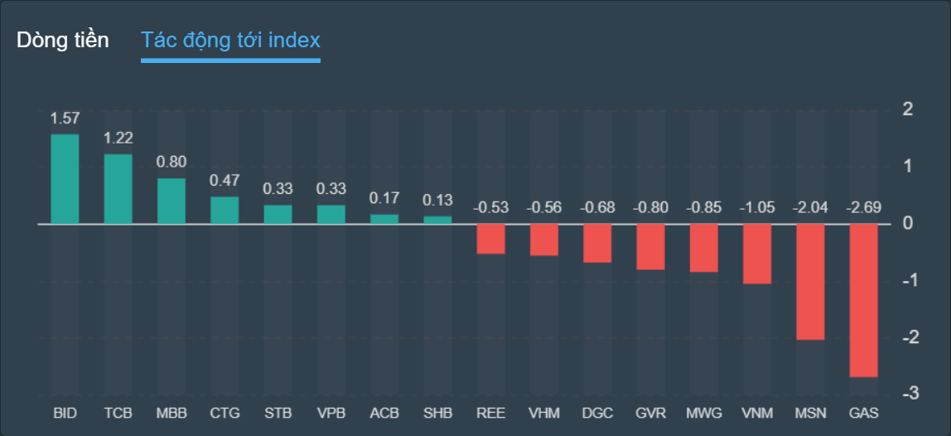This screenshot has width=951, height=436.
Task: Select the VPB green bar
Action: click(331, 215)
